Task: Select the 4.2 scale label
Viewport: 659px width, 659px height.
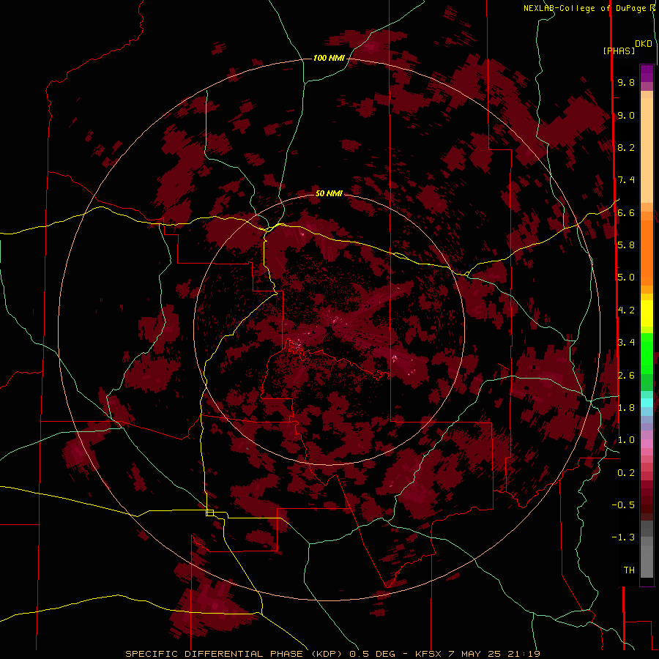Action: [626, 310]
